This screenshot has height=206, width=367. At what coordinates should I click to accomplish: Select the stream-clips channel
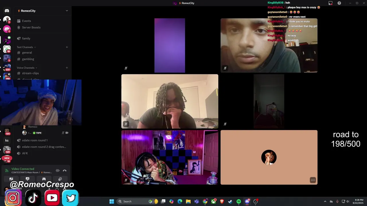click(x=43, y=73)
